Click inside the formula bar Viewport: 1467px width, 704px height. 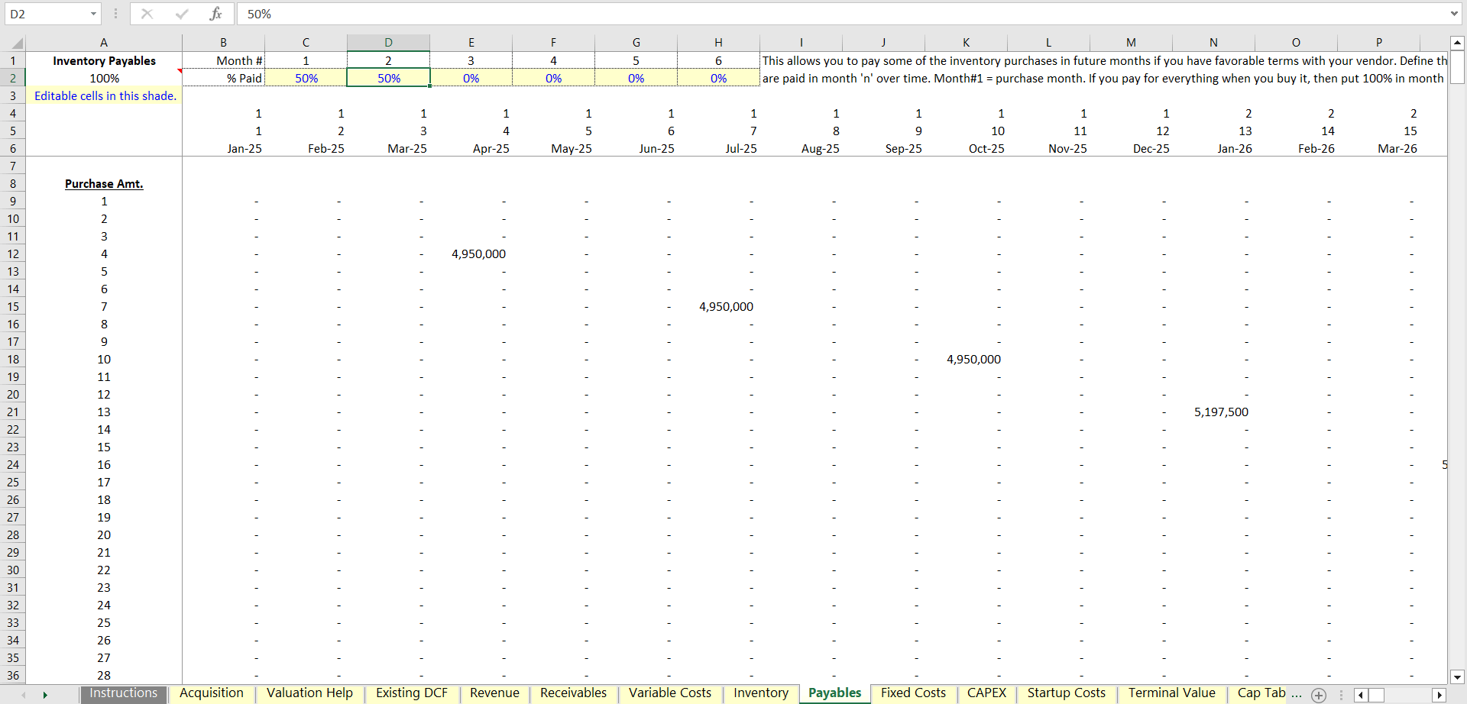535,14
